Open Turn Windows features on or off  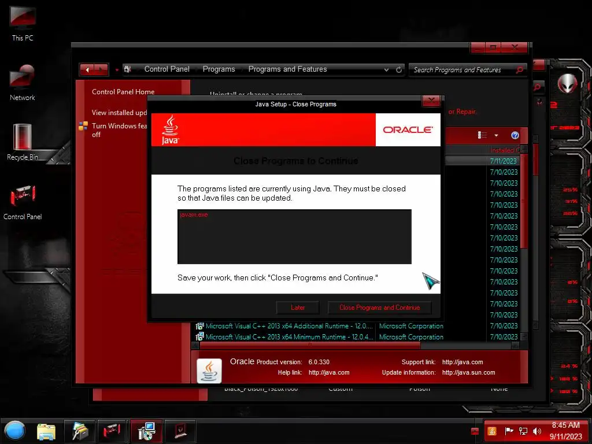pyautogui.click(x=119, y=130)
